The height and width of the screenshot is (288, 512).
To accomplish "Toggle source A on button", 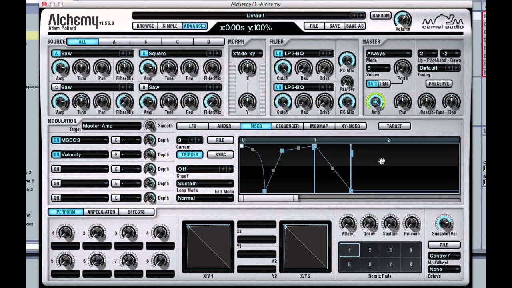I will point(56,54).
